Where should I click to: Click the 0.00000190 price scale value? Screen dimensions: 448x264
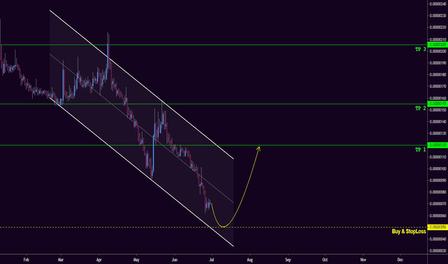click(x=438, y=63)
